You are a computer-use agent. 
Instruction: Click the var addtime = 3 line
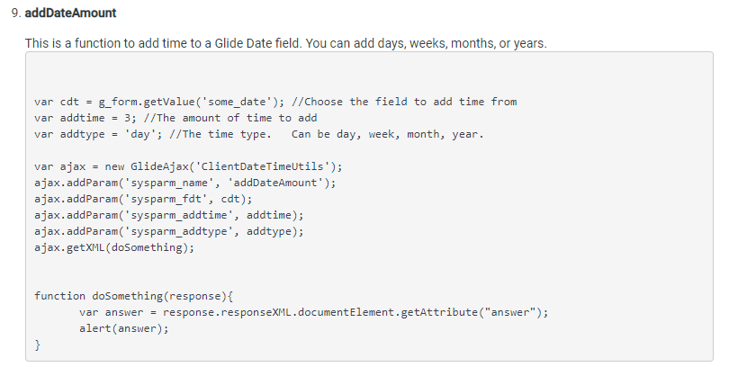click(175, 118)
